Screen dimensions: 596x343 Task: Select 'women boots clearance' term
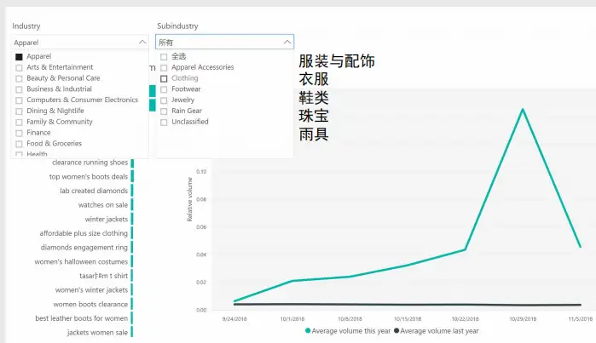pyautogui.click(x=90, y=305)
